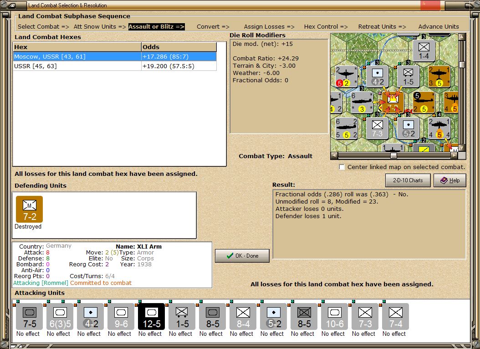Open the 2-D-10 Charts
480x349 pixels.
click(408, 180)
